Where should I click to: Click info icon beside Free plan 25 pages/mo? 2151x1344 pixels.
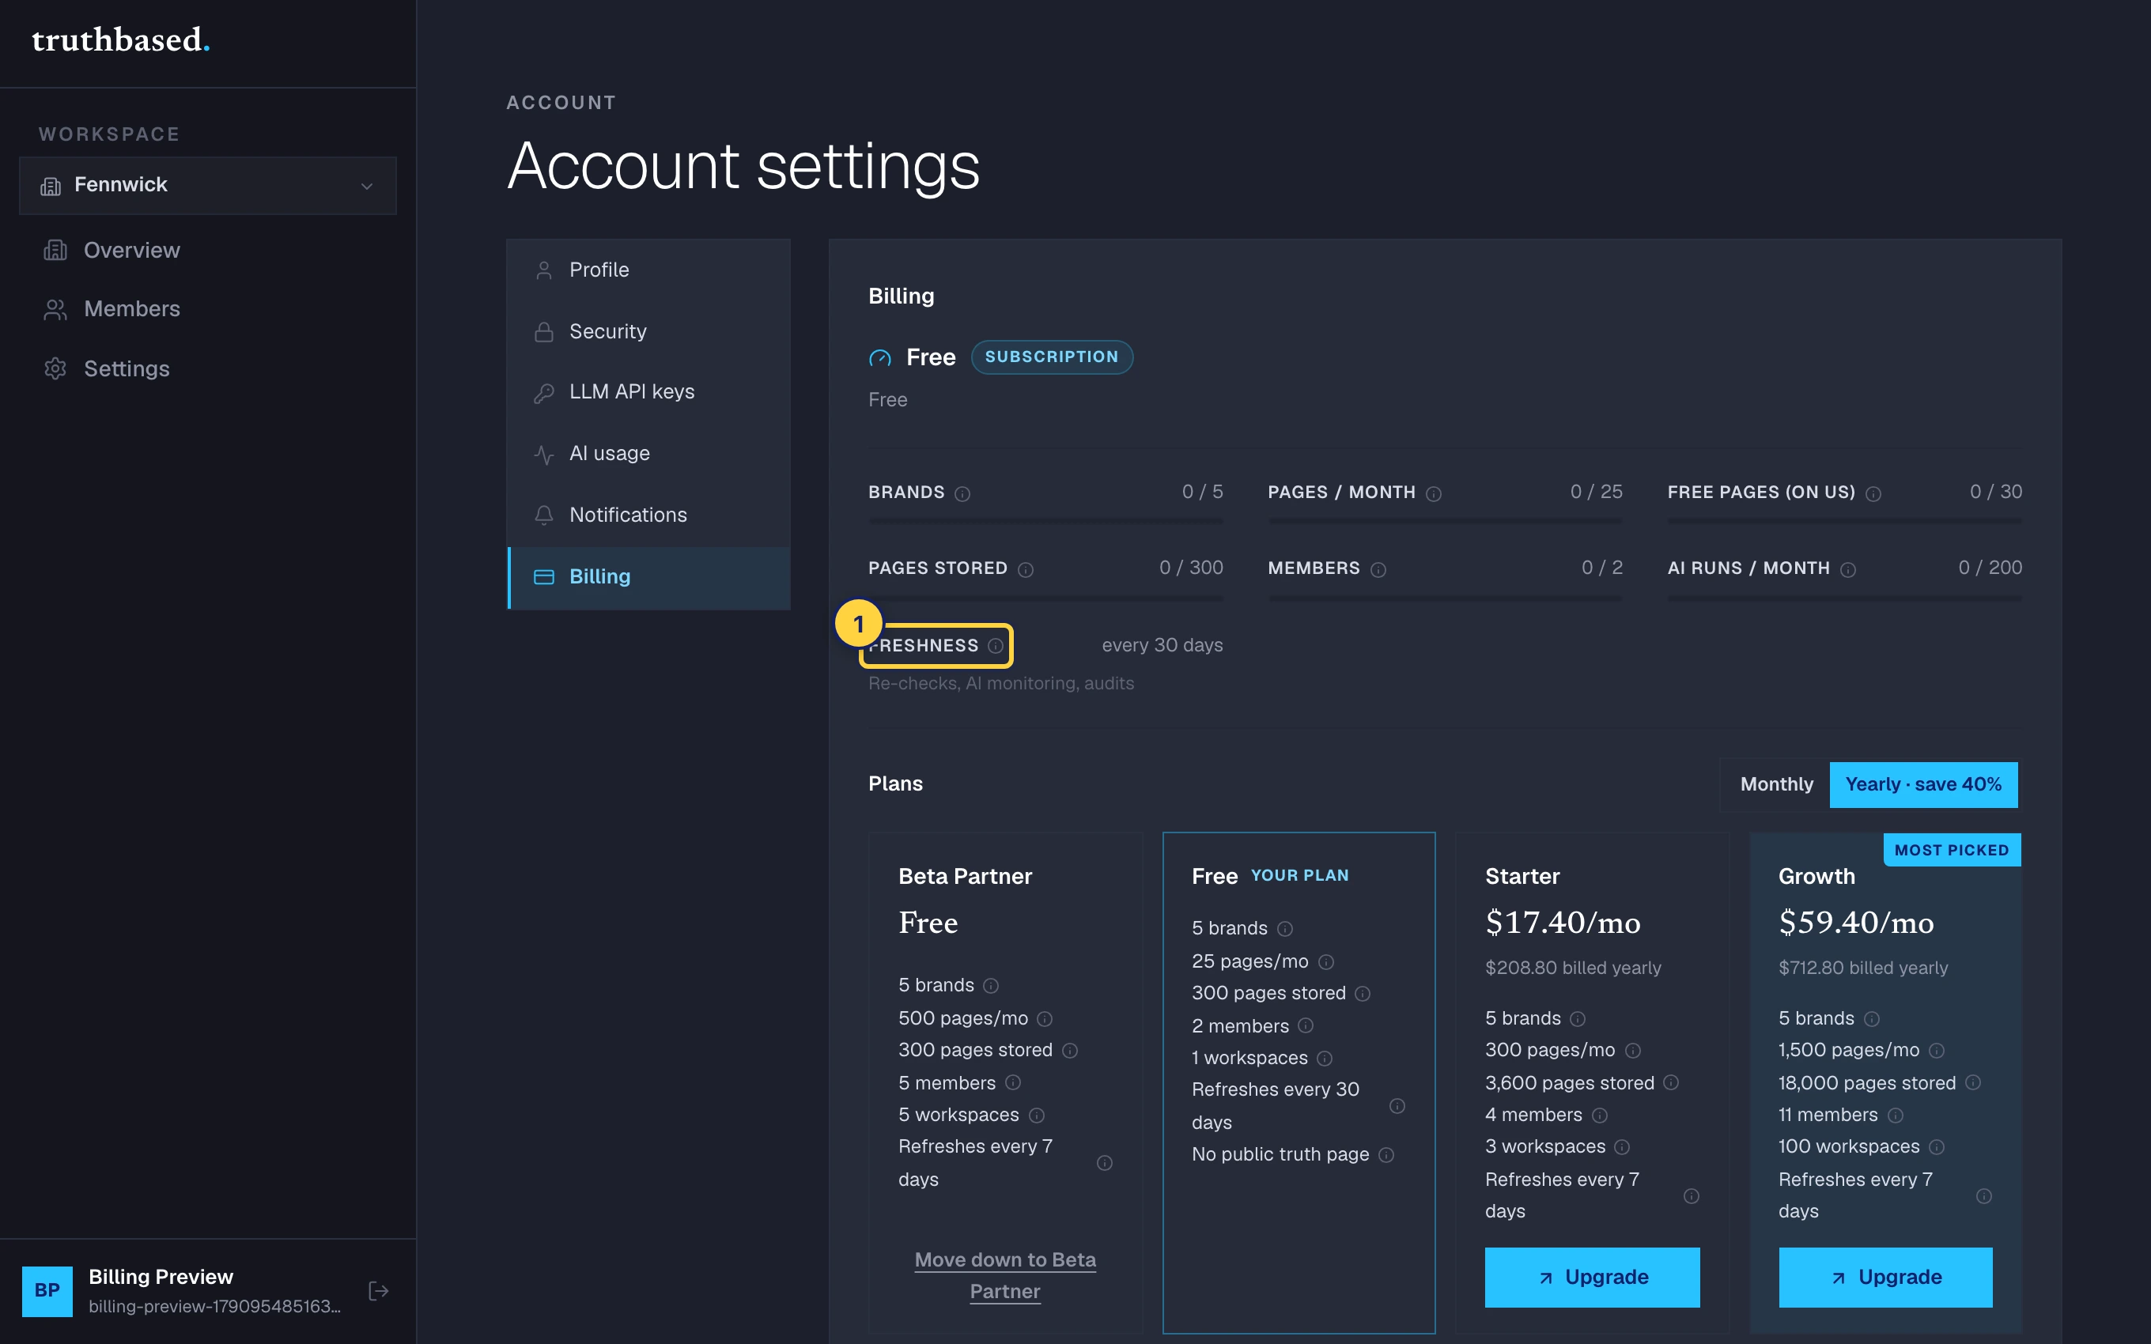click(x=1325, y=962)
